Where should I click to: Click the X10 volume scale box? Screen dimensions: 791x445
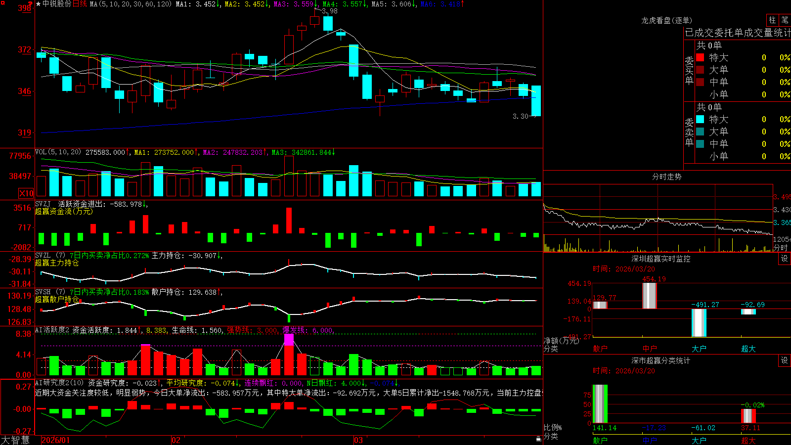pyautogui.click(x=26, y=193)
